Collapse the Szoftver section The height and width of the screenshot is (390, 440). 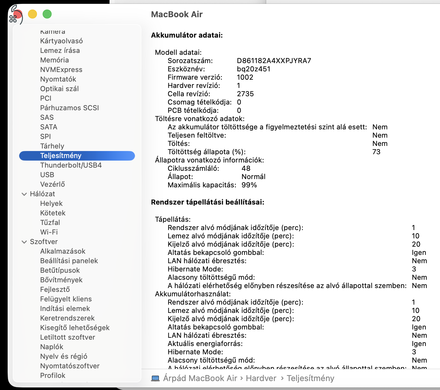24,242
